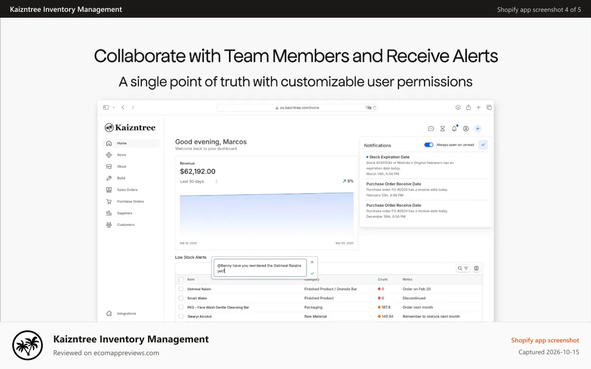Check the Stearyl Alcohol row checkbox

pos(181,316)
